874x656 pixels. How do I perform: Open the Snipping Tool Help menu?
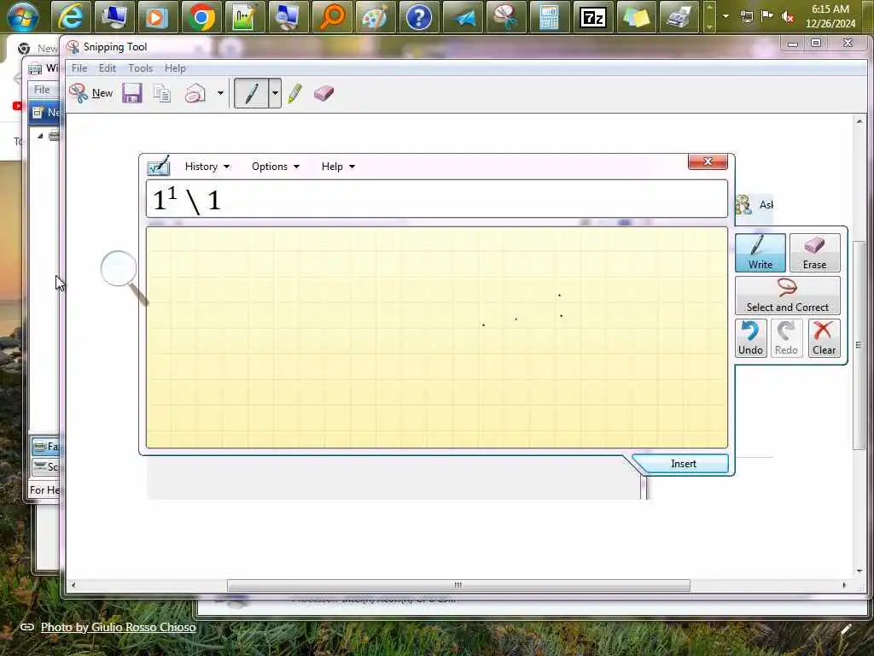pyautogui.click(x=175, y=68)
